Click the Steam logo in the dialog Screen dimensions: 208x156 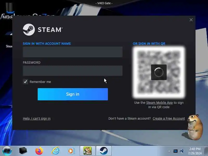click(x=42, y=30)
